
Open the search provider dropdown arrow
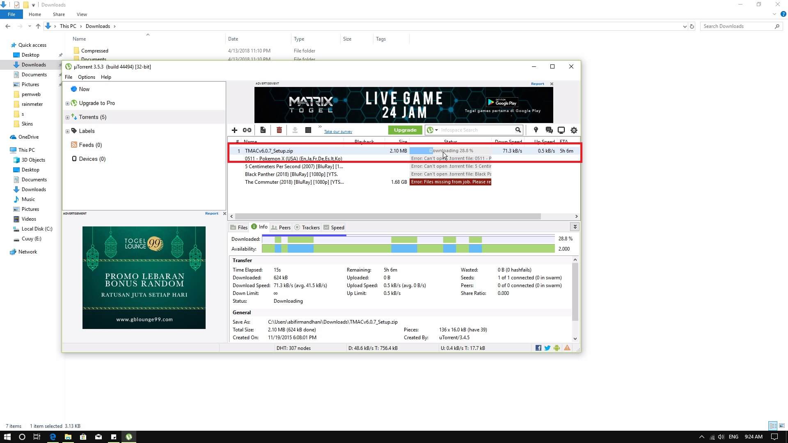click(436, 130)
